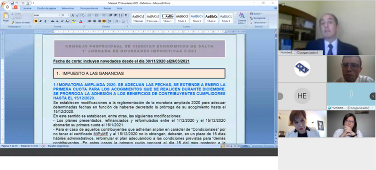Click the center align icon
Viewport: 376px width, 170px height.
coord(94,21)
